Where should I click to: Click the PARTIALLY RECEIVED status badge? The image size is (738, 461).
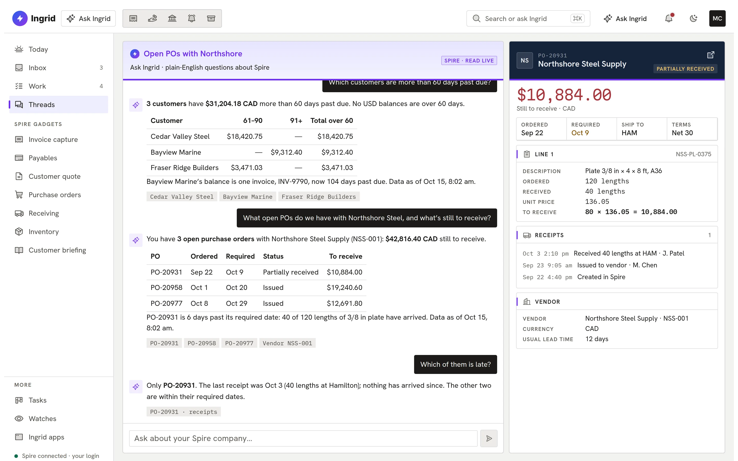685,69
